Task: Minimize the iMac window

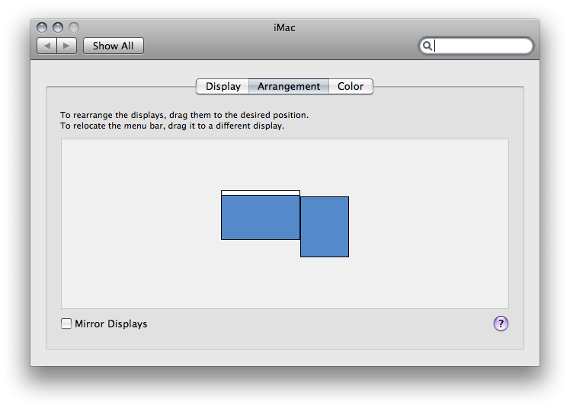Action: (58, 27)
